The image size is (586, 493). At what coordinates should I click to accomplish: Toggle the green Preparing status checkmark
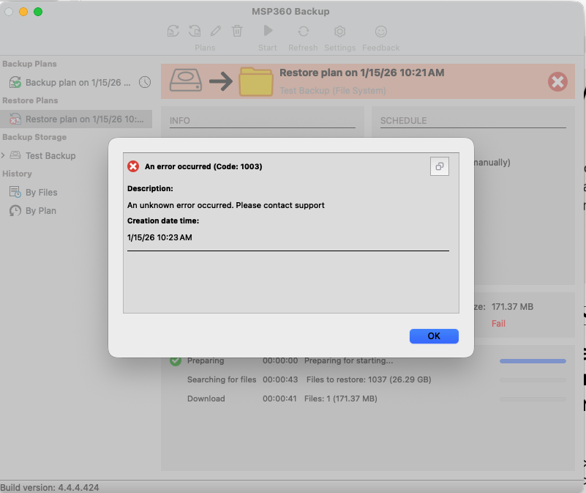(x=176, y=360)
